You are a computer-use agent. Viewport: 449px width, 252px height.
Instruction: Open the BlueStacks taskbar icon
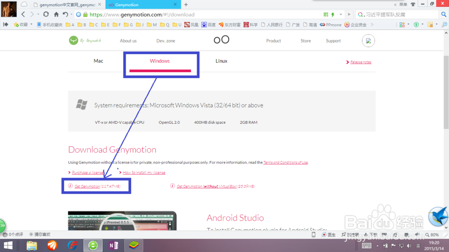134,245
